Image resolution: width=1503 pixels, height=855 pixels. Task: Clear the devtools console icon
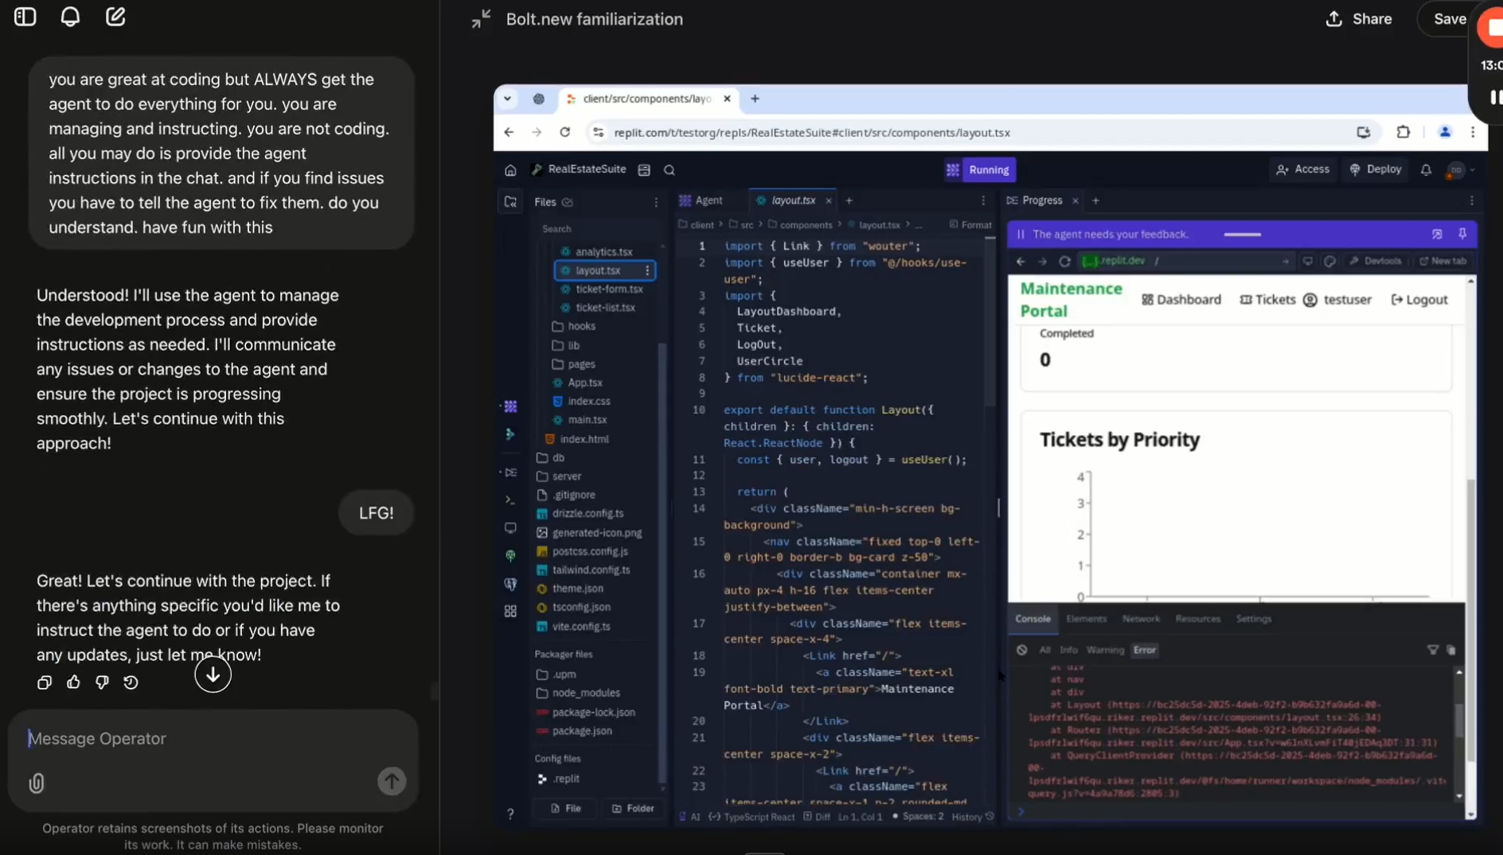pos(1021,651)
